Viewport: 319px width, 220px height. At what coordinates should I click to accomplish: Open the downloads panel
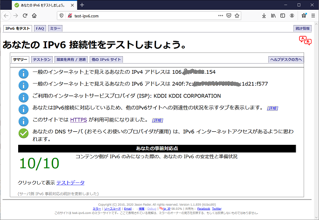[264, 16]
